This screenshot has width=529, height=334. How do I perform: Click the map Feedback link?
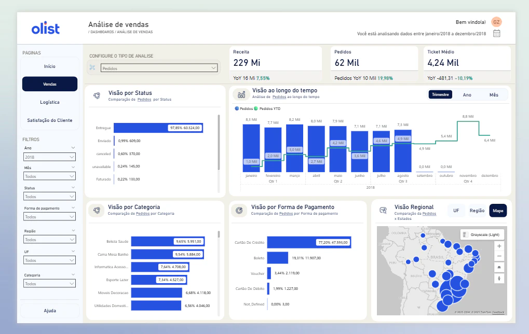(x=498, y=312)
